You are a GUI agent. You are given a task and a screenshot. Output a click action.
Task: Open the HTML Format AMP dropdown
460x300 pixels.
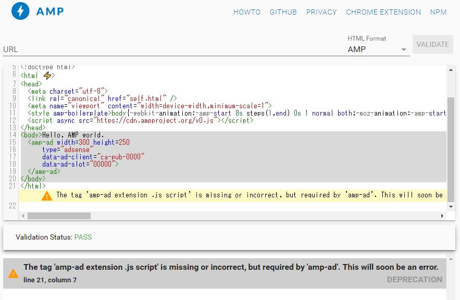[378, 49]
